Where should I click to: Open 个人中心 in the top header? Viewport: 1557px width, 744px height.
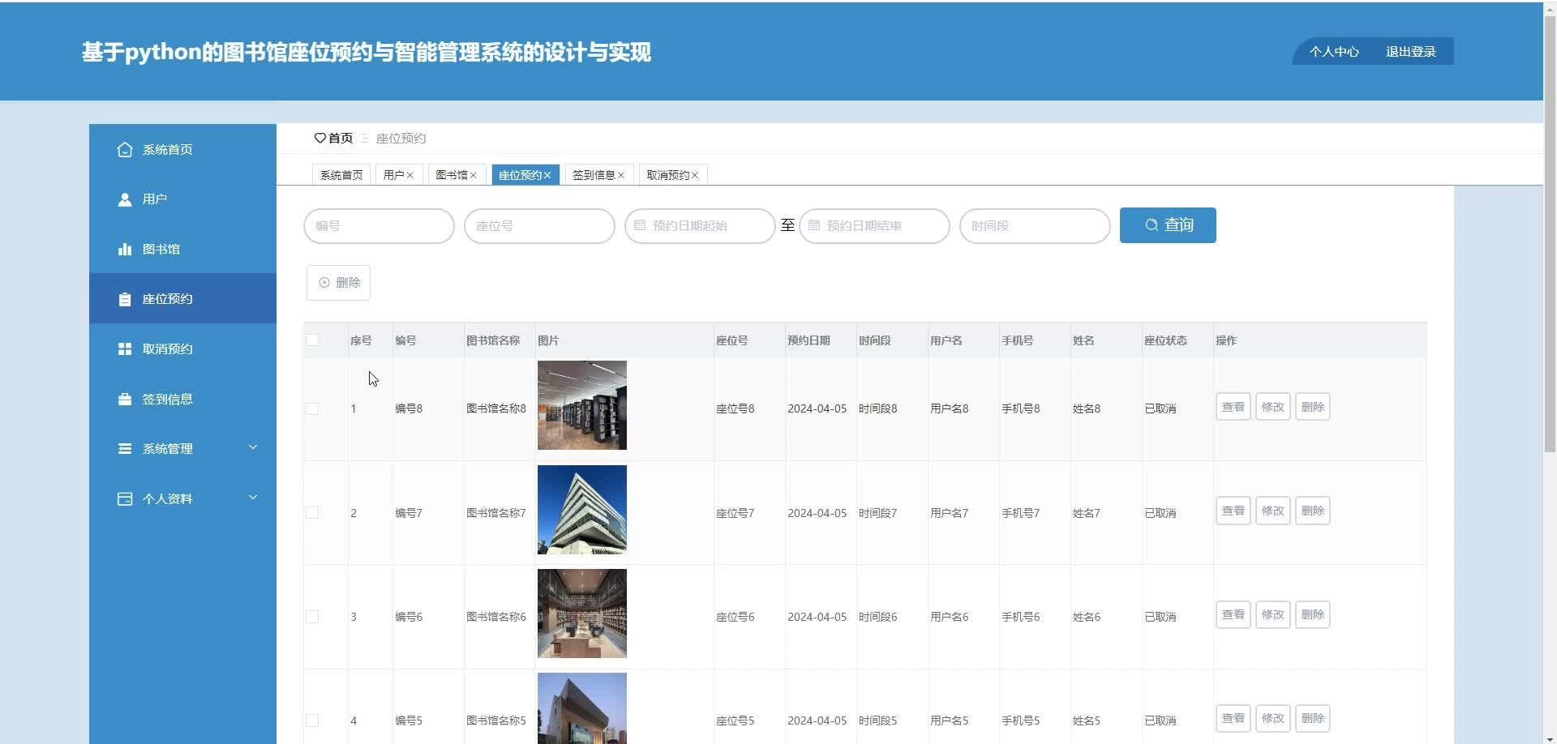[x=1333, y=52]
